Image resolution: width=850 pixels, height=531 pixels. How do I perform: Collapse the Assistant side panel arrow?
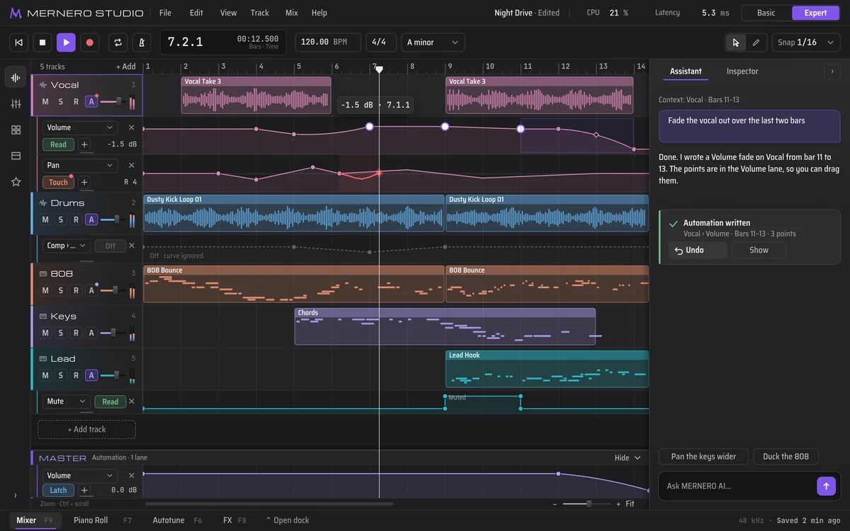tap(831, 72)
